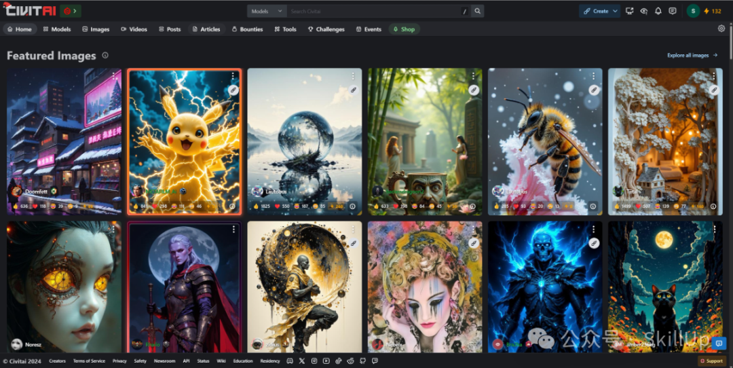
Task: Open the Models search category dropdown
Action: (267, 12)
